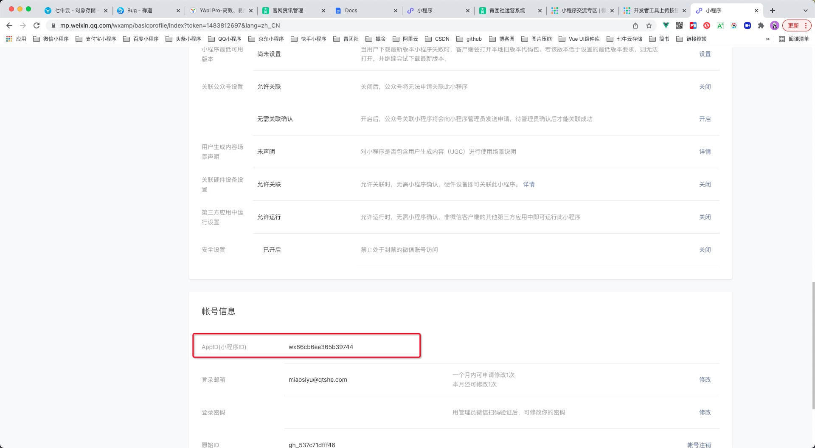Click the red circular arrows extension icon

click(x=707, y=25)
